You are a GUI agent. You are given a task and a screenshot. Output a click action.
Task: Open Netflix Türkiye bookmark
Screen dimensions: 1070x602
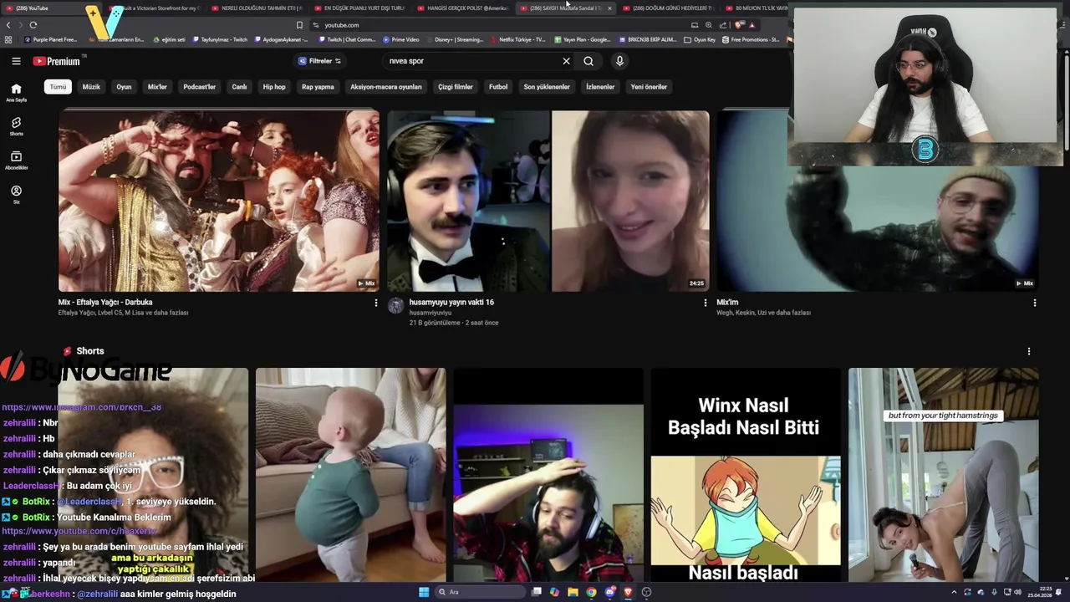(518, 39)
